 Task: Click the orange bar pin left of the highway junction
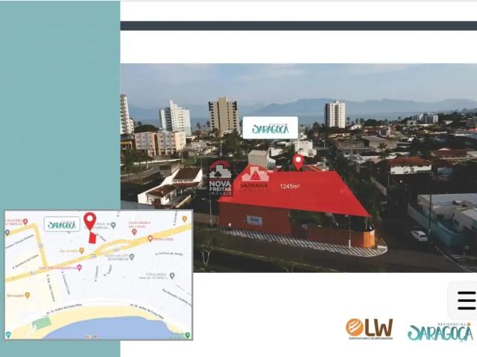(x=81, y=251)
